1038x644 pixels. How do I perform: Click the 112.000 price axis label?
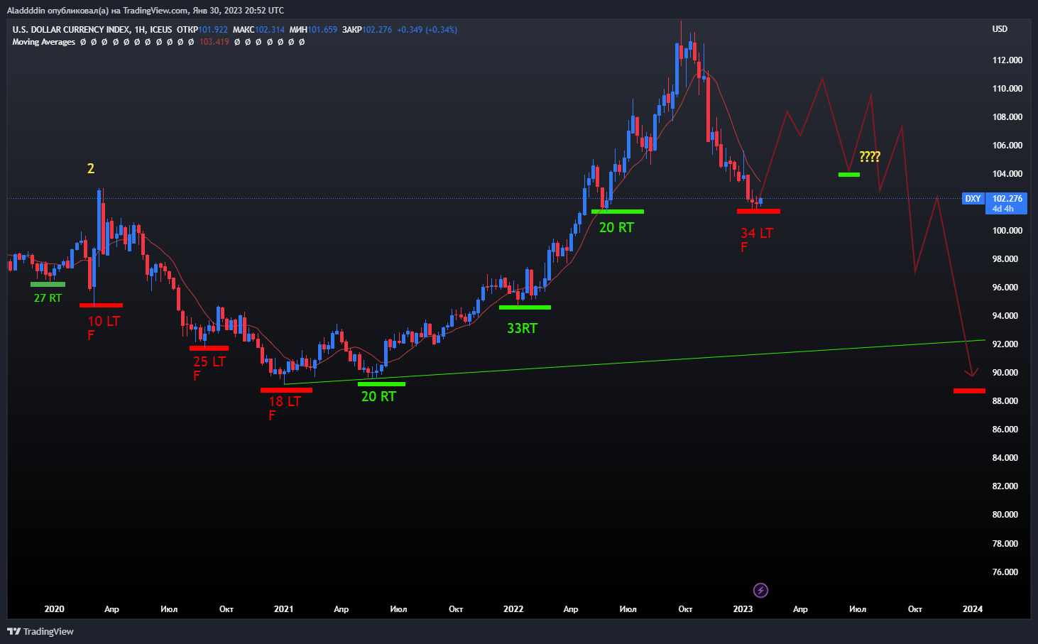(x=1007, y=60)
